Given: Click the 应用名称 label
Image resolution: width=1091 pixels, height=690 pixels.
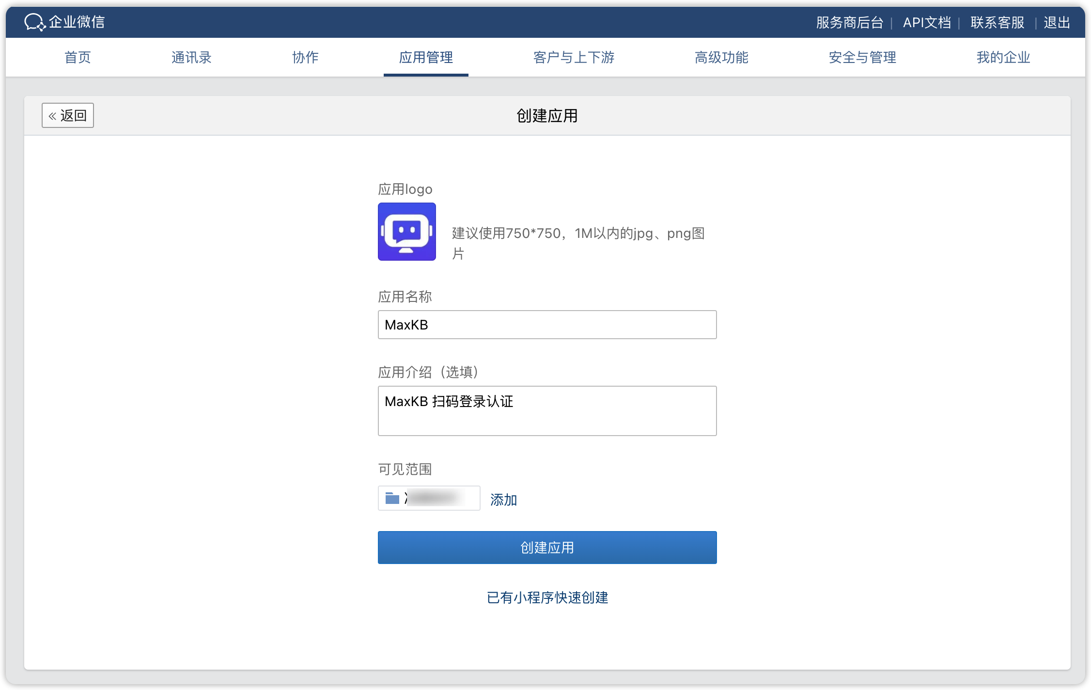Looking at the screenshot, I should click(405, 297).
